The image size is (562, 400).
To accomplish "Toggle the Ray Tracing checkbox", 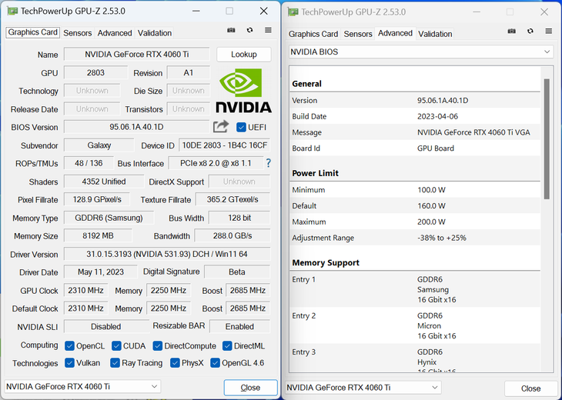I will (115, 363).
